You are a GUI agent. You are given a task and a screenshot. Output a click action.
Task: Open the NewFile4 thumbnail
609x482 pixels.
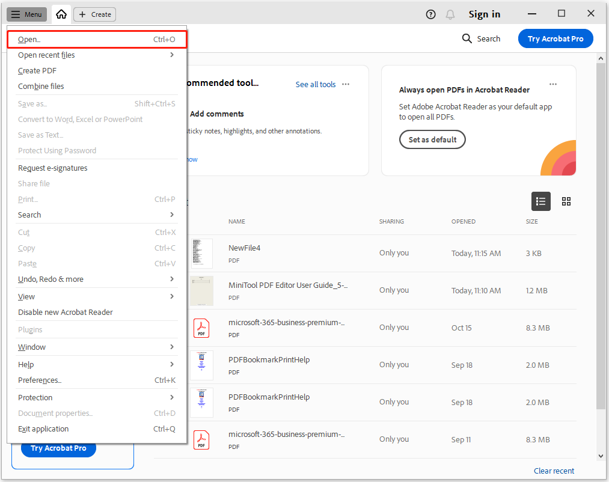pyautogui.click(x=201, y=253)
